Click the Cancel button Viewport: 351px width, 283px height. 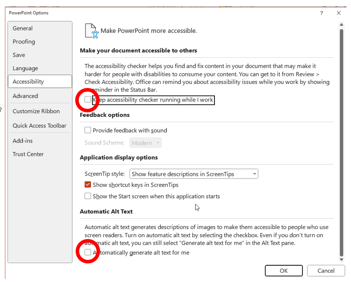point(326,271)
